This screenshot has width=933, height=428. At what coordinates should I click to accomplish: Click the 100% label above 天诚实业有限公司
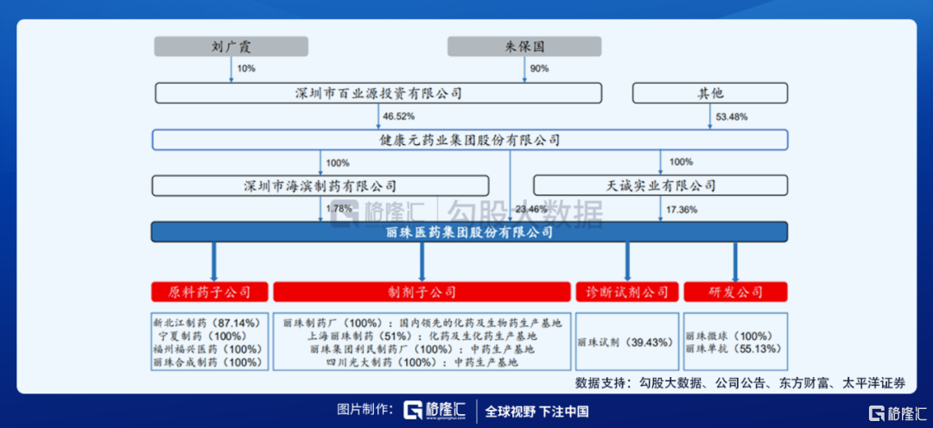tap(682, 162)
